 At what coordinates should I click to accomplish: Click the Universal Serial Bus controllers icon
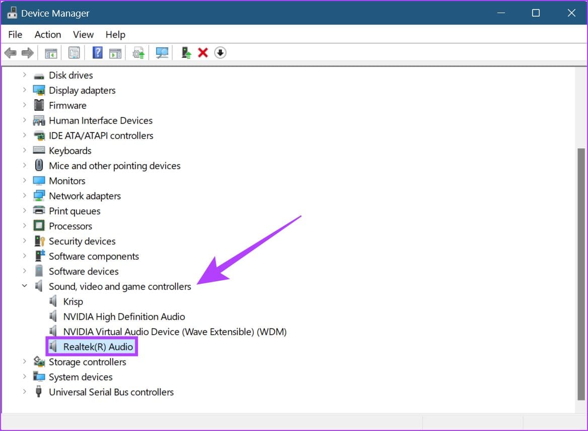38,392
